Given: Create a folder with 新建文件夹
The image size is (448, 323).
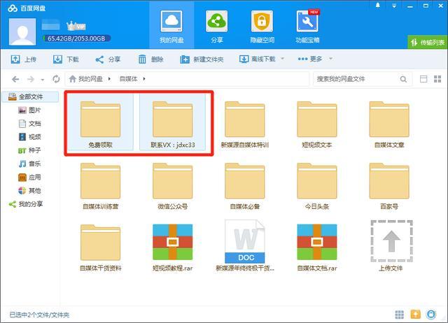Looking at the screenshot, I should tap(202, 59).
